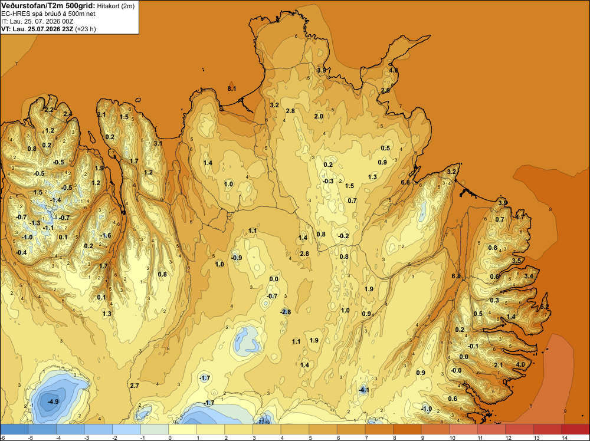Click the 4.0 temperature label
Image resolution: width=590 pixels, height=441 pixels.
point(520,365)
